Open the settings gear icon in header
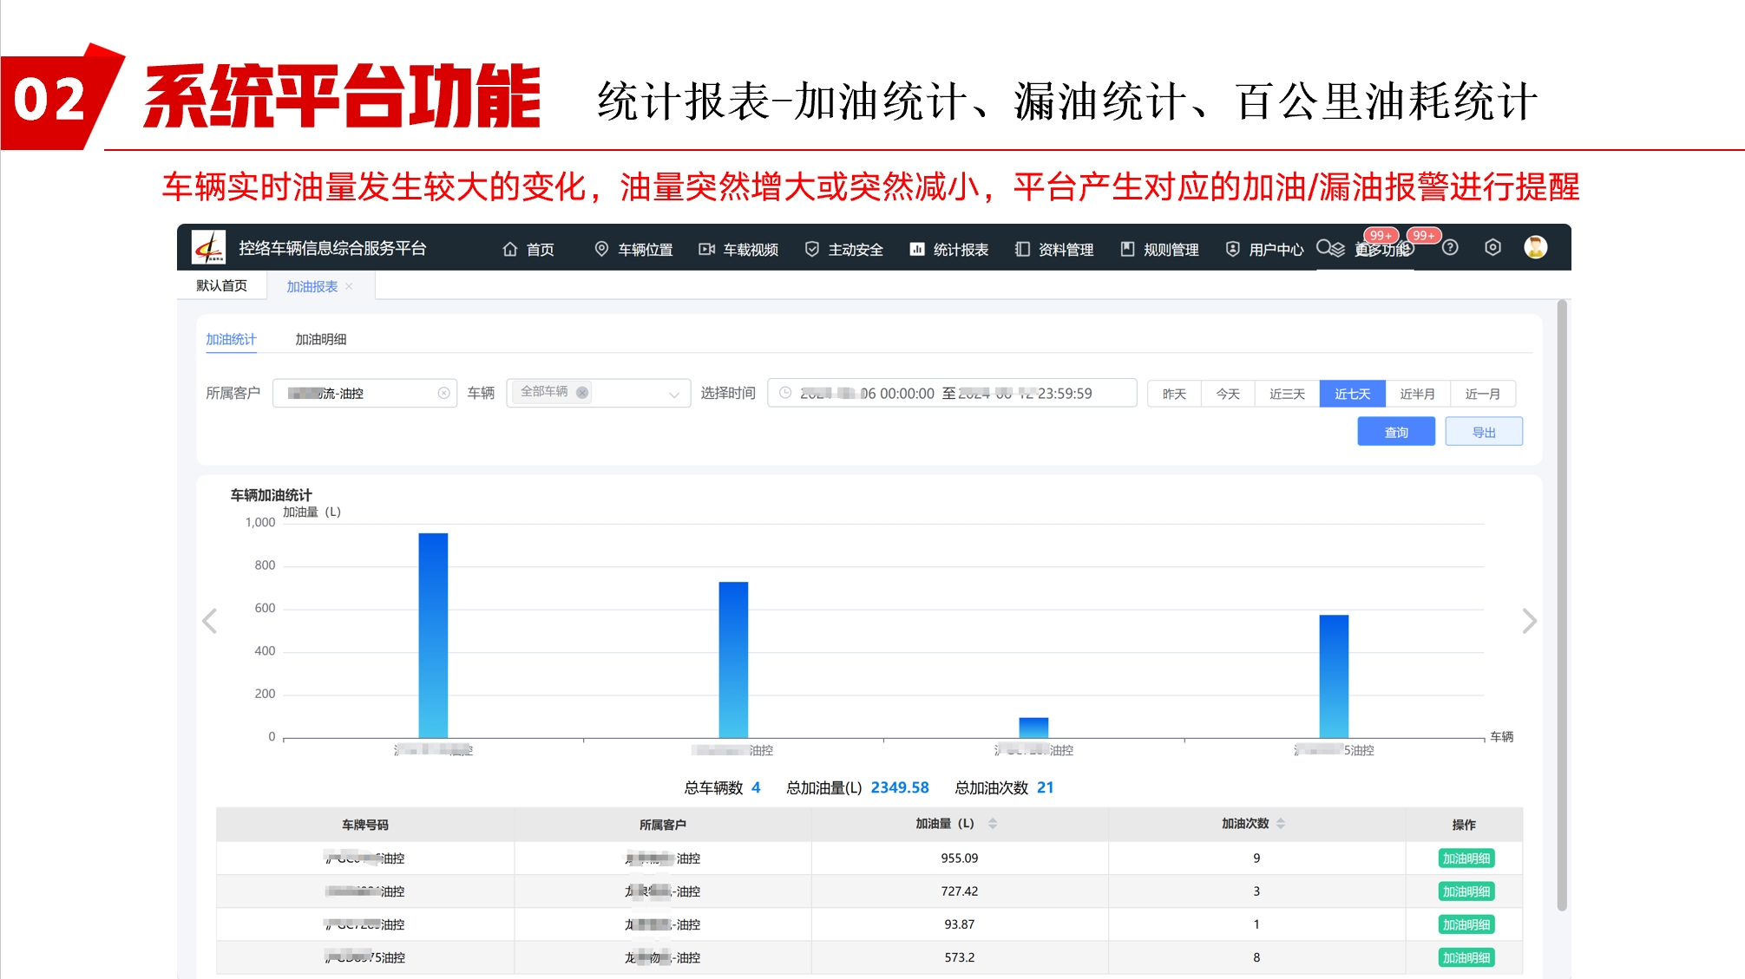This screenshot has width=1745, height=979. 1492,248
